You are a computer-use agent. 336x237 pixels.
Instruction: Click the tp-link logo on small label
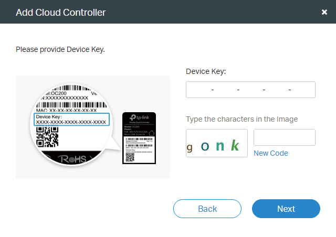point(141,118)
